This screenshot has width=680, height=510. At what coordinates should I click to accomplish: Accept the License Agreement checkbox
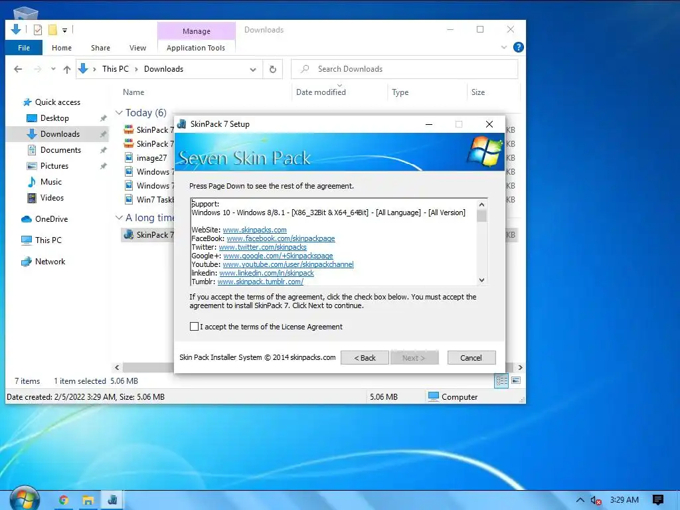[195, 327]
